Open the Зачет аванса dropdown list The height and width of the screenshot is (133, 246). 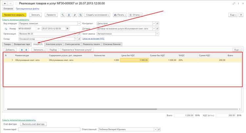click(x=157, y=33)
